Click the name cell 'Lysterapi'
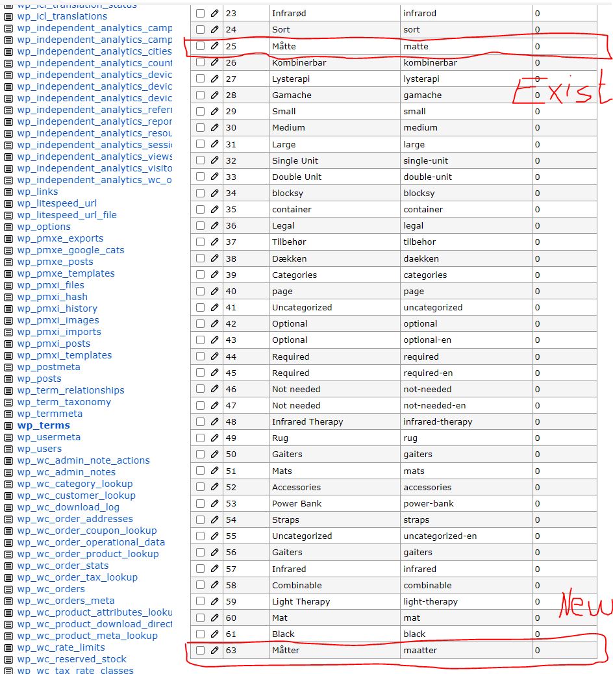 pos(335,79)
